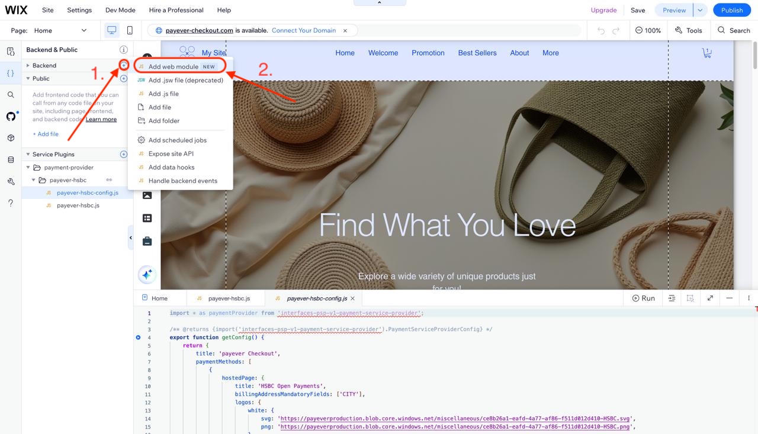This screenshot has height=434, width=758.
Task: Collapse the Service Plugins section
Action: [28, 154]
